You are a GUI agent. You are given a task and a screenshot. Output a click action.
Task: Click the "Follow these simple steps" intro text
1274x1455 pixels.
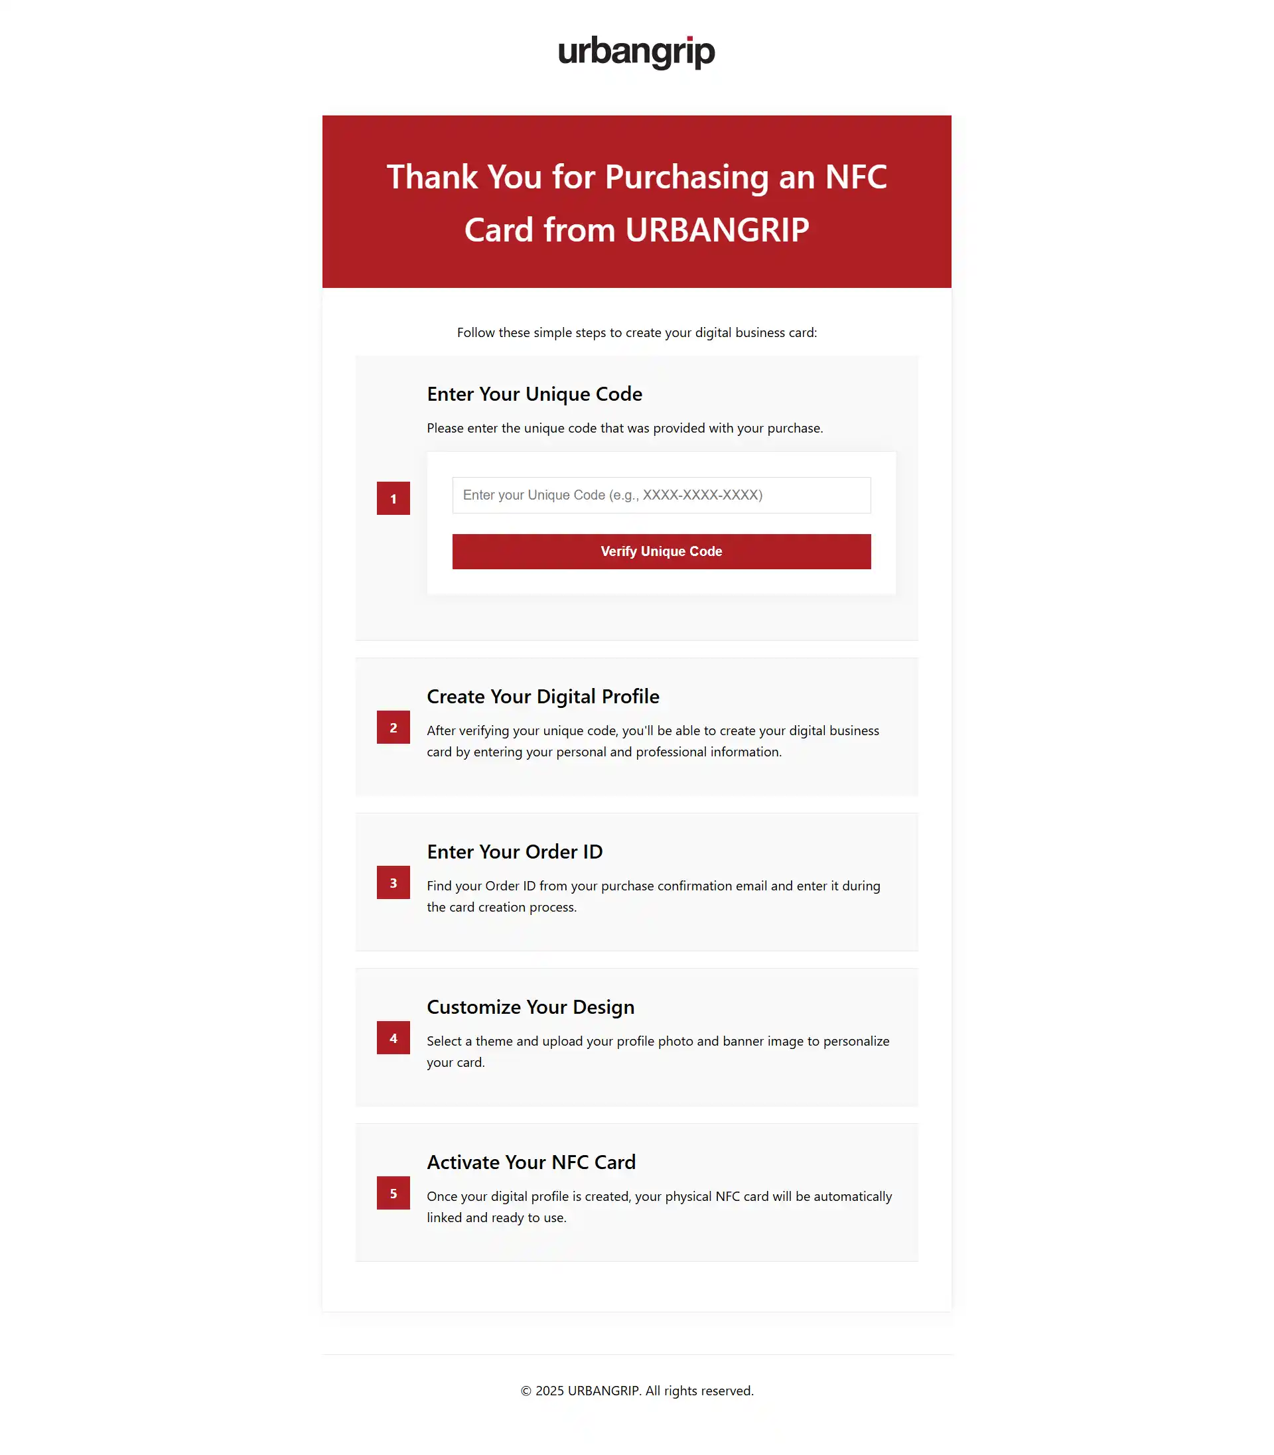(636, 332)
